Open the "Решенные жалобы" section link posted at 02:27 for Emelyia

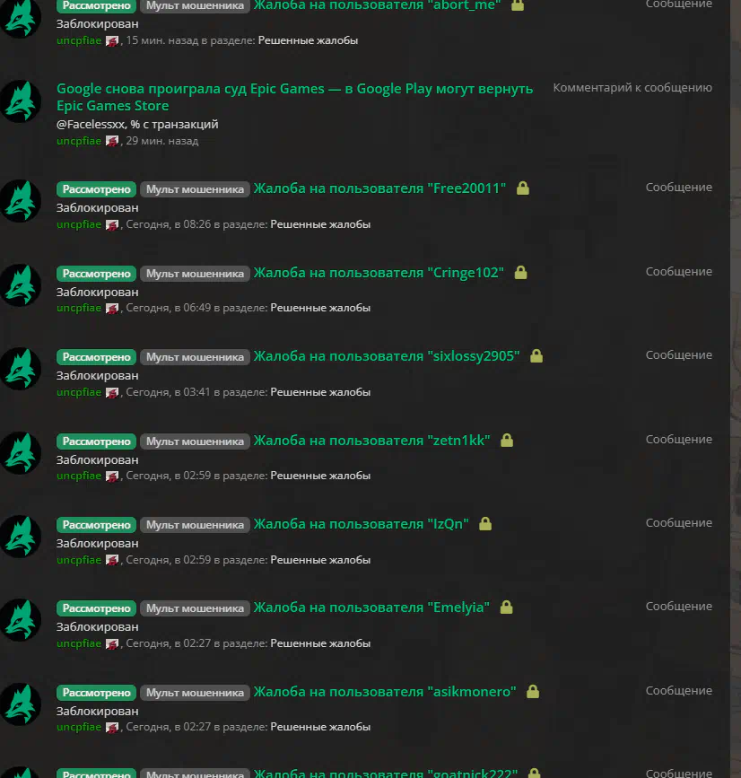tap(320, 643)
